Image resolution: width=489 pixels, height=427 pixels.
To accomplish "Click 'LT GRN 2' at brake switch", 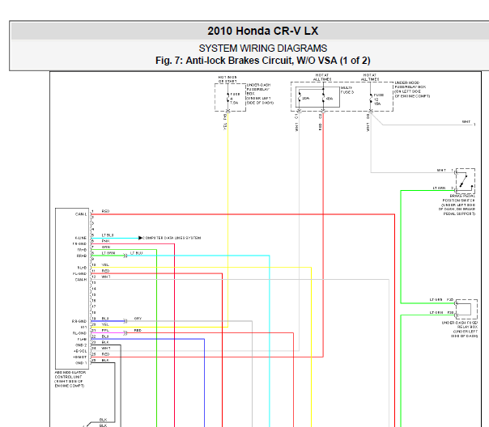I will (x=443, y=188).
